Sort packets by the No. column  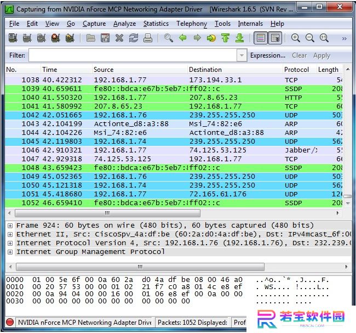click(x=22, y=70)
